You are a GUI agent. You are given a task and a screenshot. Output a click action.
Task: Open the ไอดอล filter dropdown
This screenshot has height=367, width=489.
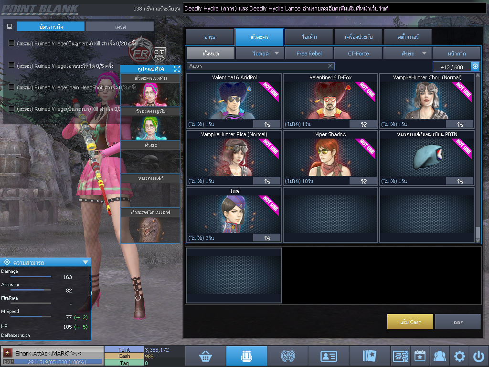pos(260,54)
